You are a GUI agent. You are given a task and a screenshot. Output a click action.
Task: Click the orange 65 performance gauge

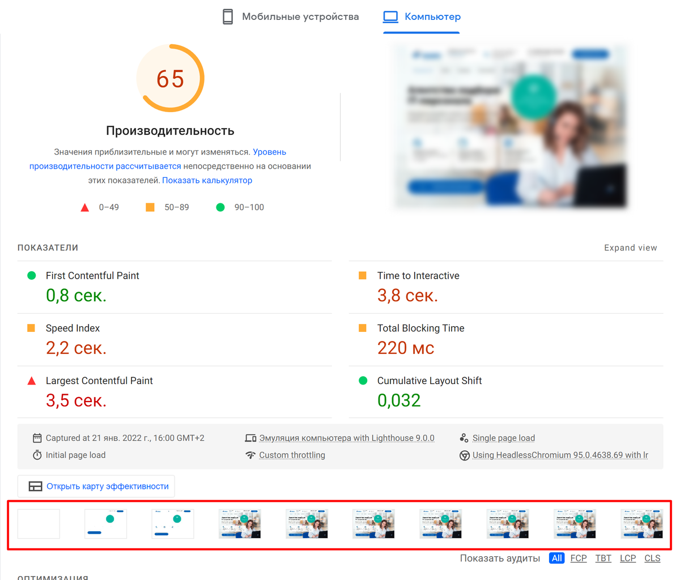170,78
